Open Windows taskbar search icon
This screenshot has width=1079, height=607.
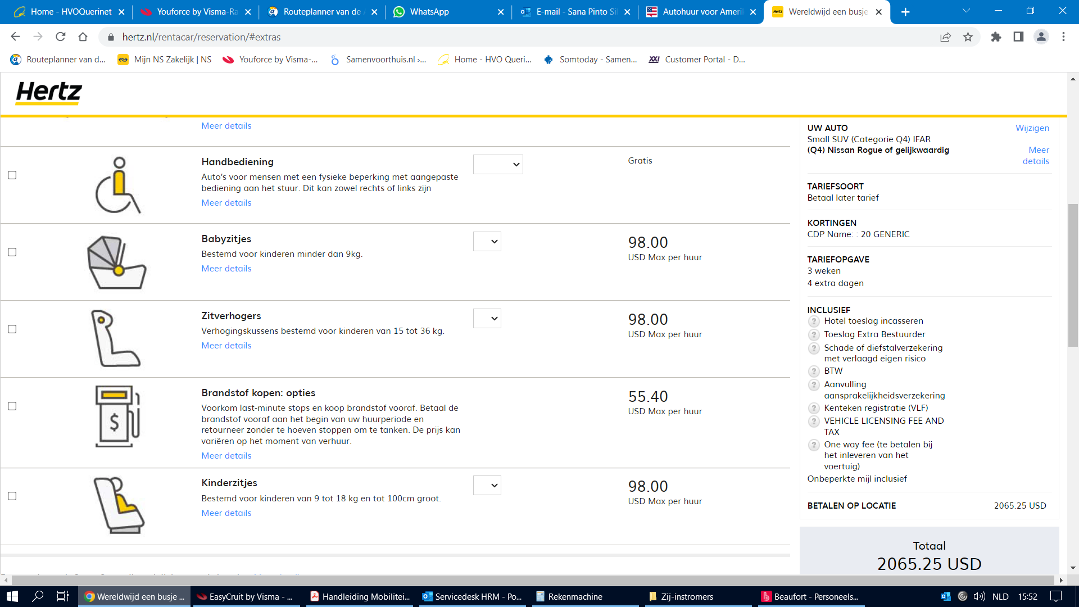(38, 596)
